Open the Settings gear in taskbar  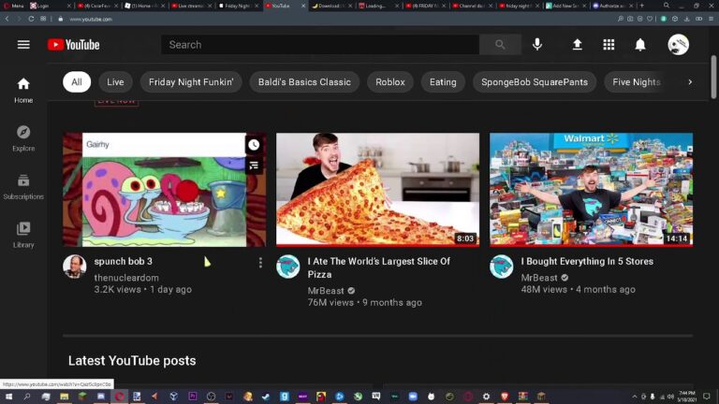486,397
